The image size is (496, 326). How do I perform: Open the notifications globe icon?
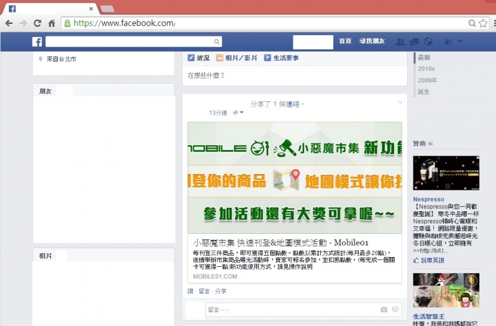[428, 42]
